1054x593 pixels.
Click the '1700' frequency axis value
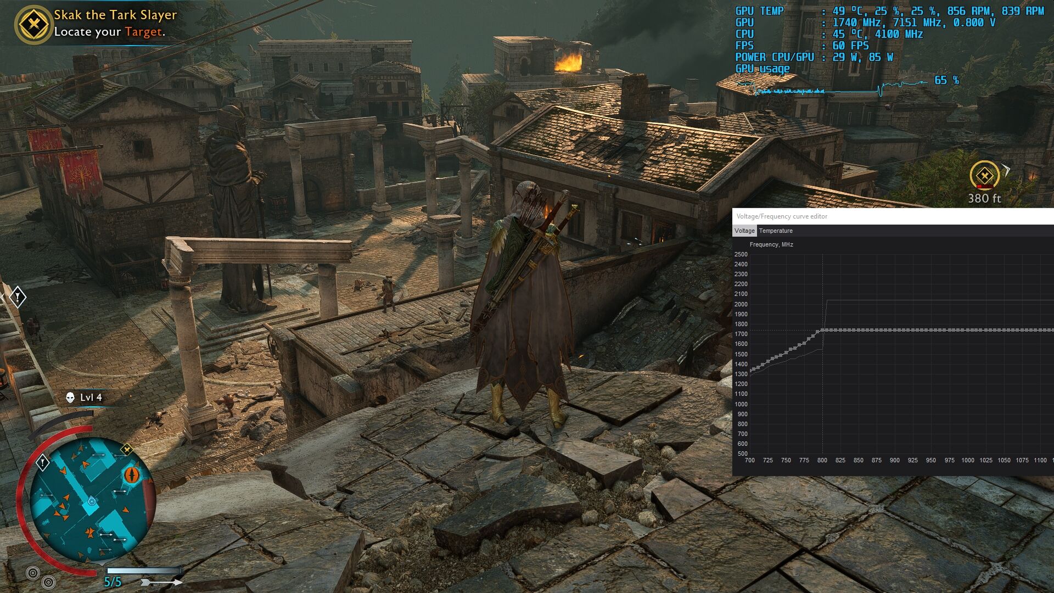click(741, 334)
